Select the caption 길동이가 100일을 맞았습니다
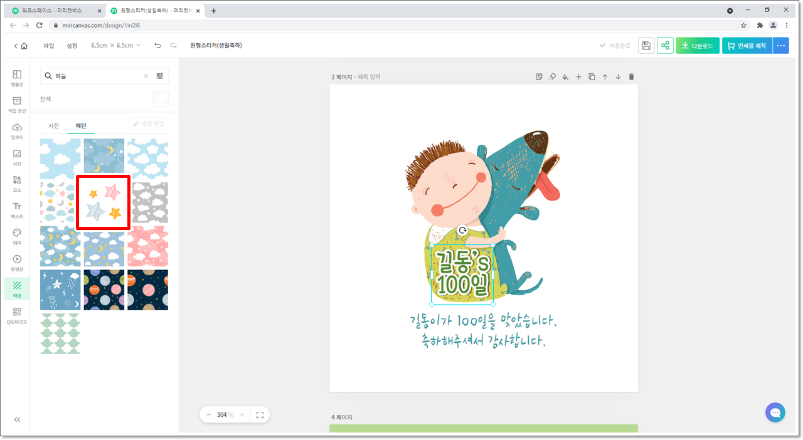This screenshot has width=803, height=440. (484, 322)
